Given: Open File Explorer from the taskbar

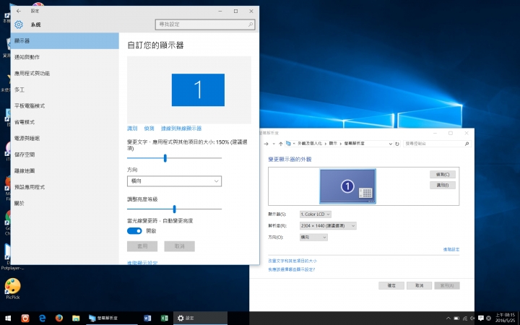Looking at the screenshot, I should 76,318.
